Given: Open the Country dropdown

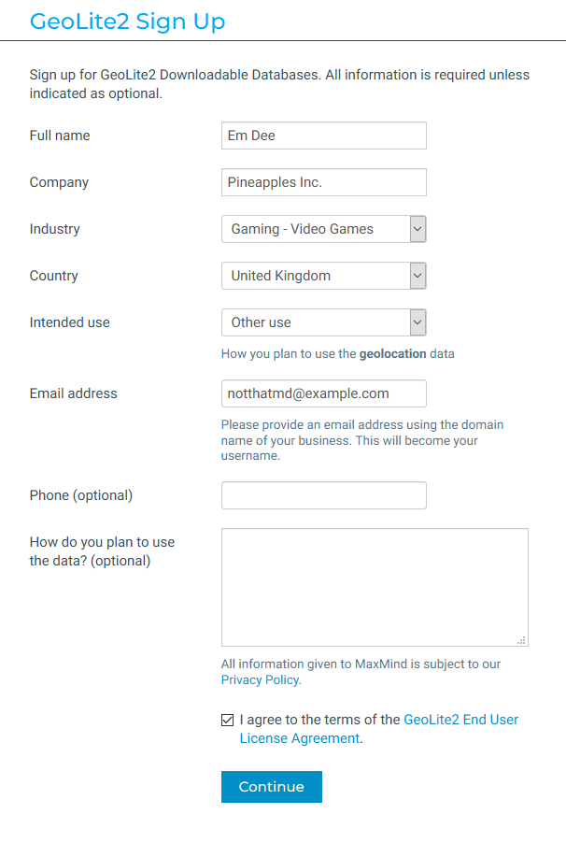Looking at the screenshot, I should [x=323, y=275].
